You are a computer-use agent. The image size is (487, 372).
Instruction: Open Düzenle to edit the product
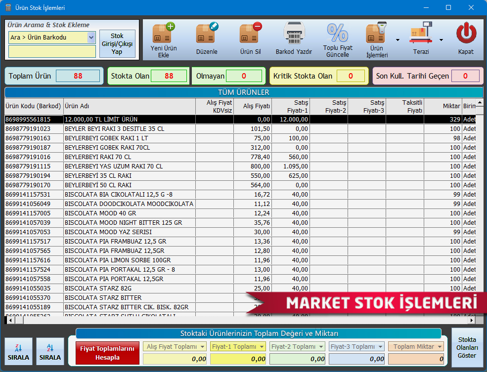[207, 33]
